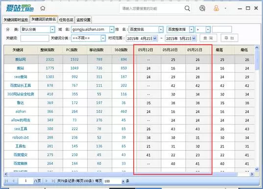Click the horizontal scrollbar right arrow
This screenshot has height=189, width=263.
click(x=252, y=174)
